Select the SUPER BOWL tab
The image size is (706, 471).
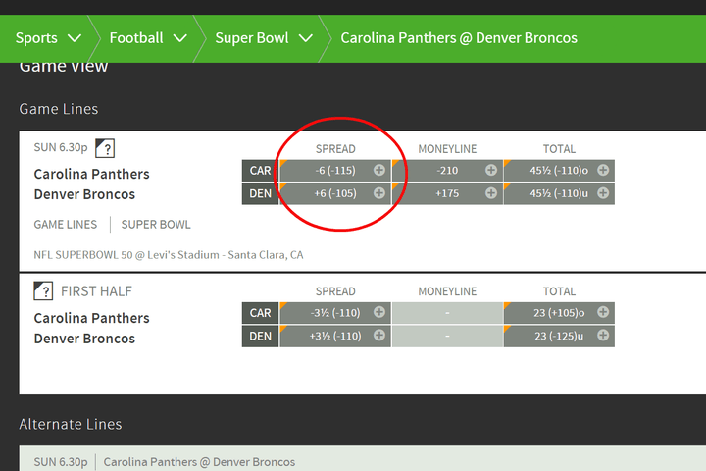(156, 225)
